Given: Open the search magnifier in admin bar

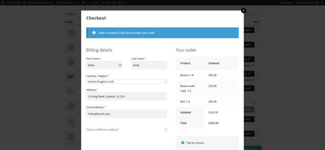Looking at the screenshot, I should coord(322,3).
